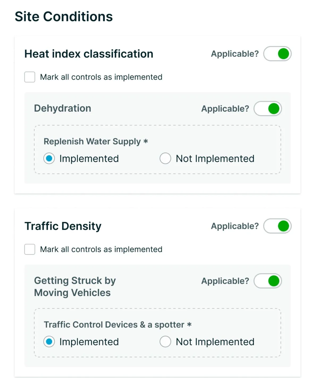The height and width of the screenshot is (378, 315).
Task: Check mark all controls under Heat index
Action: click(30, 77)
